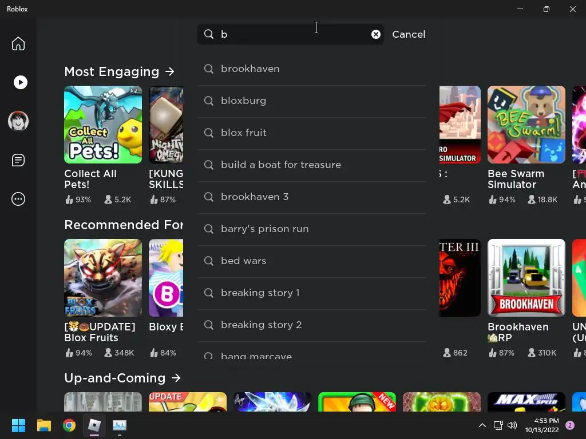Select the 'brookhaven 3' search suggestion
586x439 pixels.
pyautogui.click(x=311, y=197)
